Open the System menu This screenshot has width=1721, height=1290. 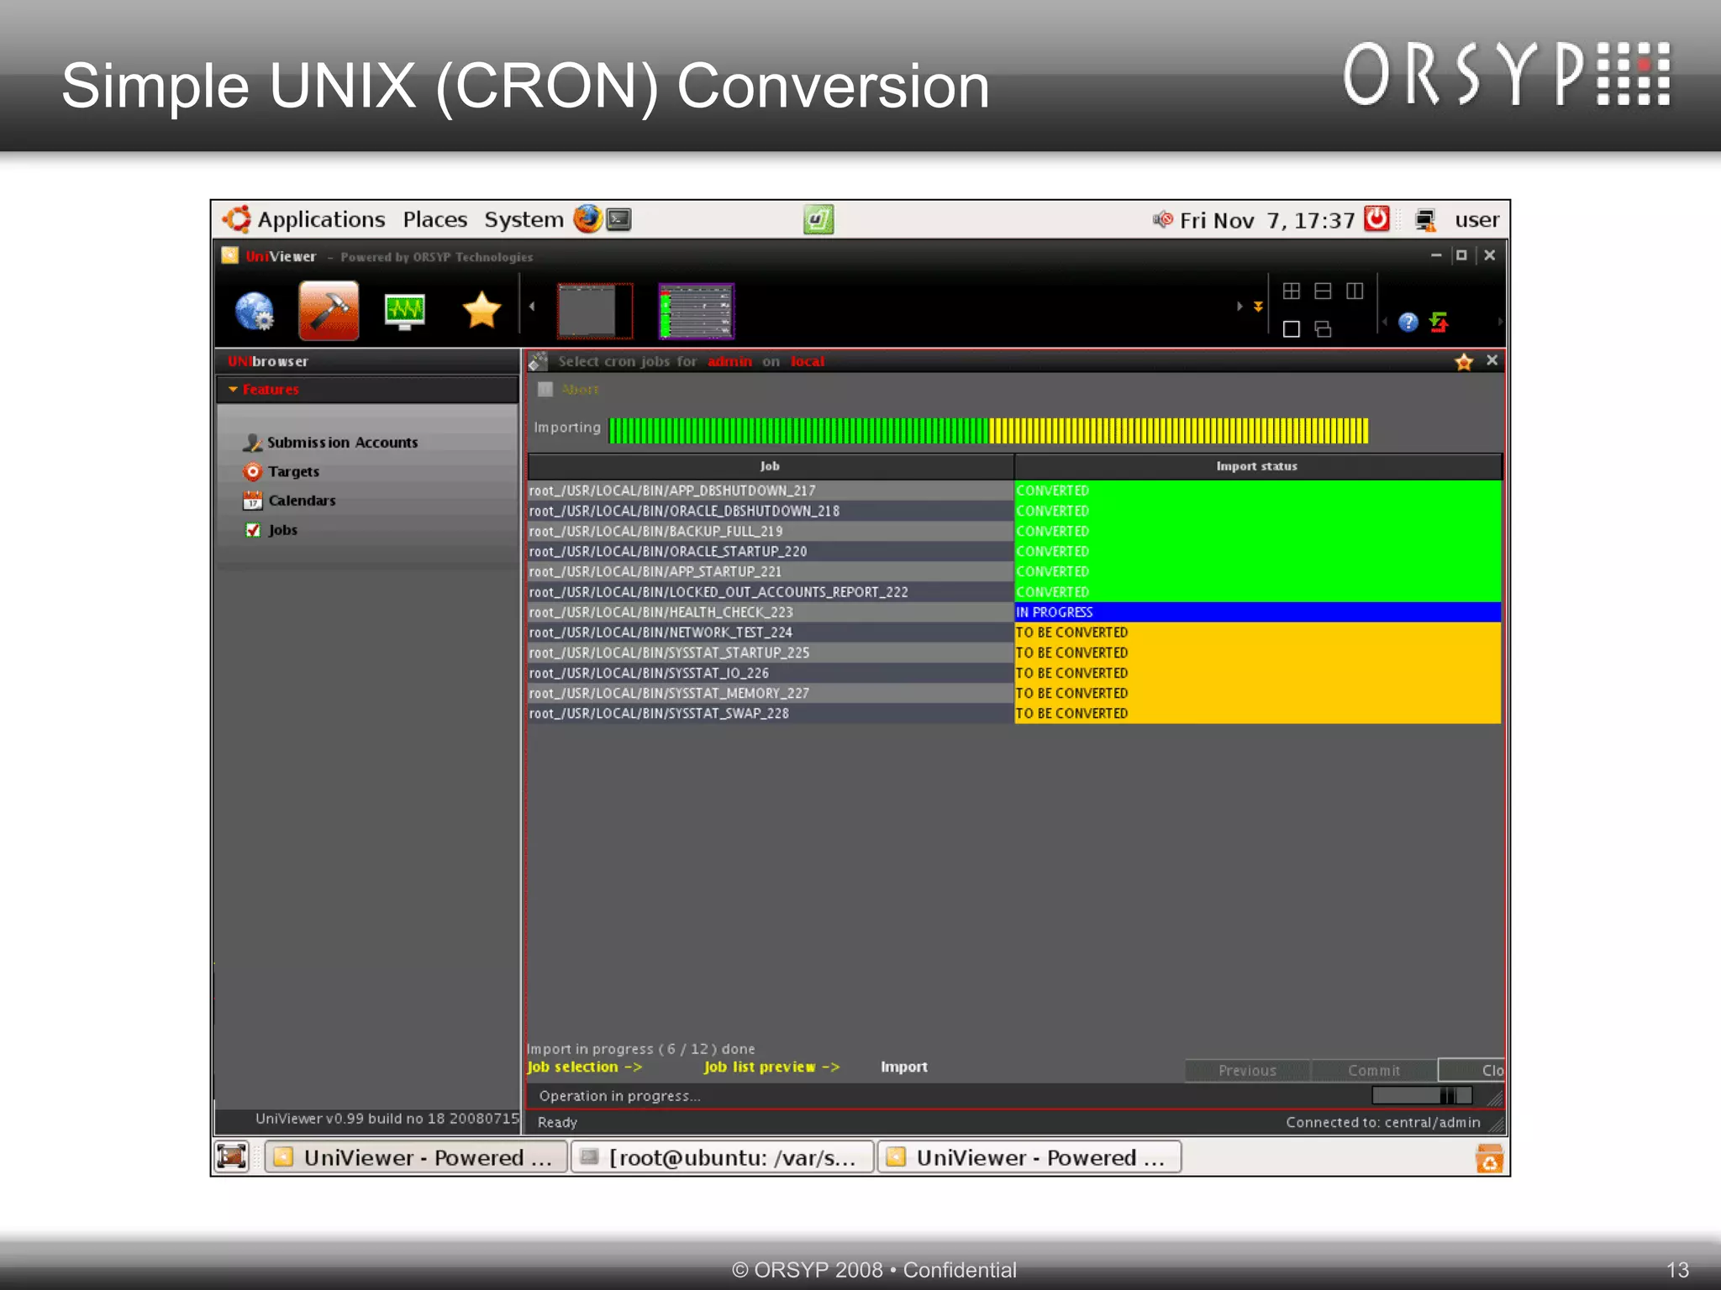coord(524,220)
